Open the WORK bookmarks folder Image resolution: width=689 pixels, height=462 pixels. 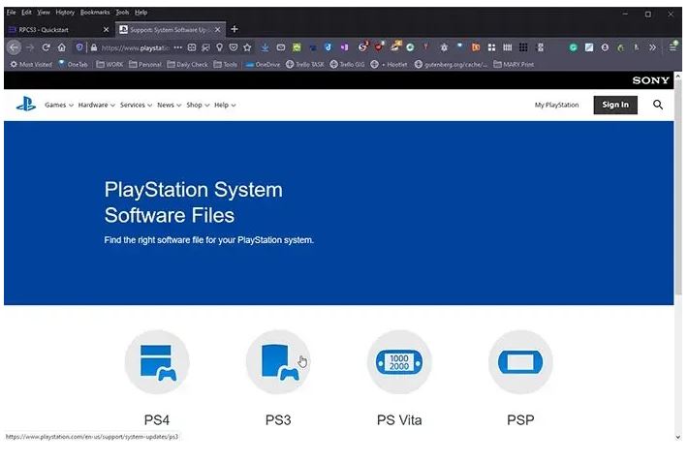tap(110, 64)
